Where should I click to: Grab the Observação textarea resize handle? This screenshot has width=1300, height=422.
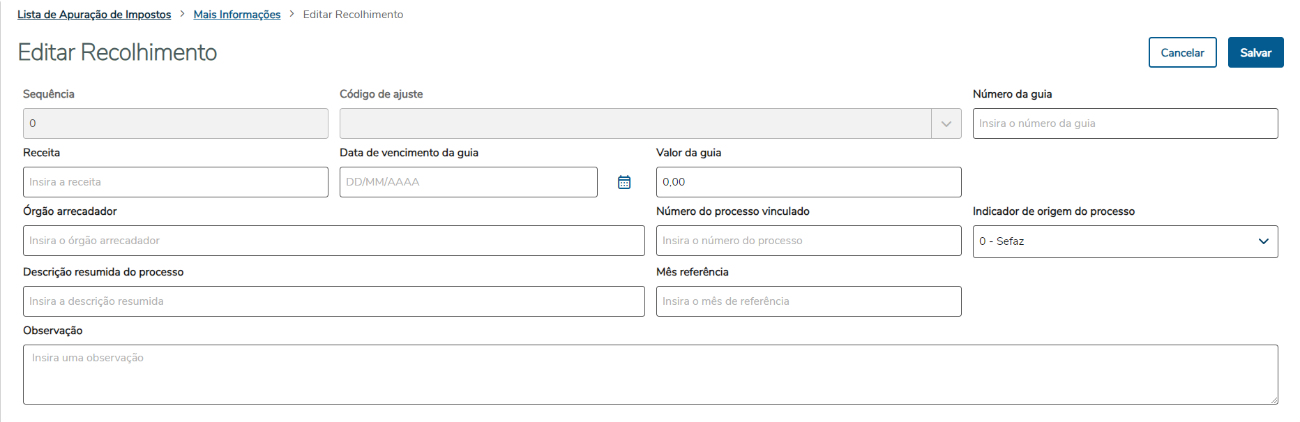[x=1274, y=400]
